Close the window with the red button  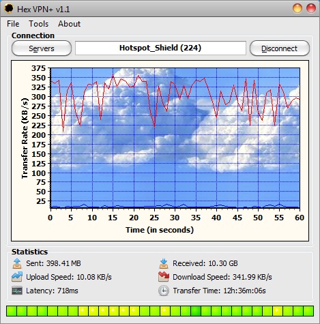pyautogui.click(x=311, y=8)
